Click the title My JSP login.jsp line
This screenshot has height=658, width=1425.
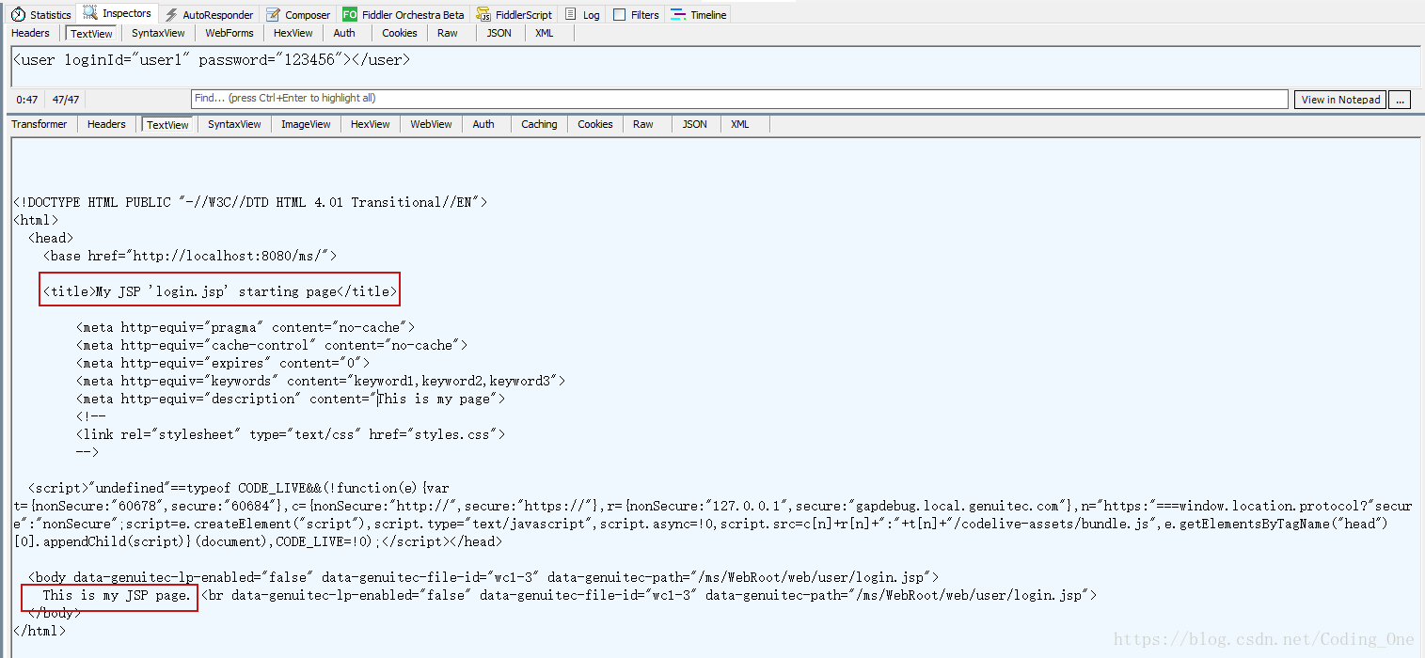click(218, 291)
